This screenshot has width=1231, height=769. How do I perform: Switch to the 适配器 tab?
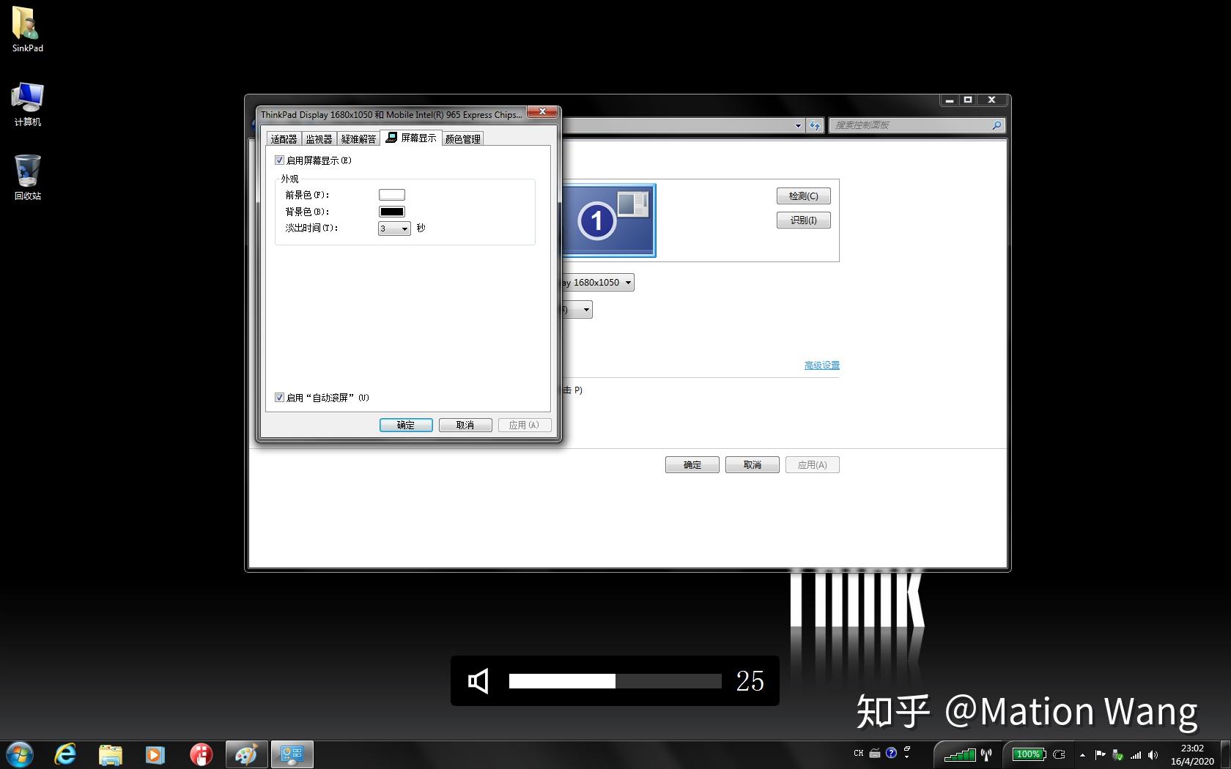coord(284,138)
